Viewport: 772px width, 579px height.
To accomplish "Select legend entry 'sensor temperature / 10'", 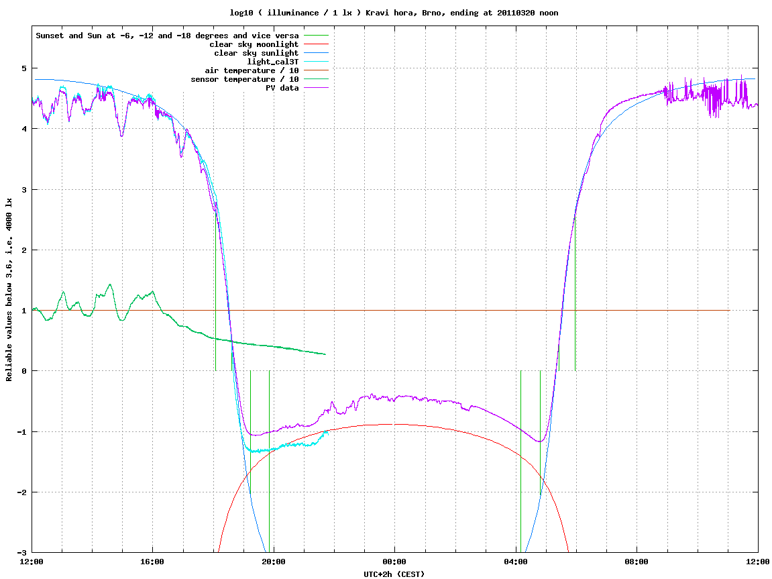I will [245, 79].
